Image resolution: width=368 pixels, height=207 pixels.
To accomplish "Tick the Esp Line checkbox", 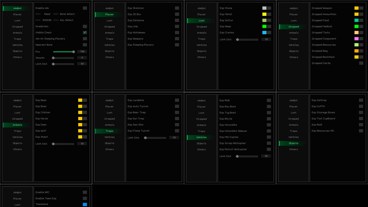I will (x=177, y=26).
